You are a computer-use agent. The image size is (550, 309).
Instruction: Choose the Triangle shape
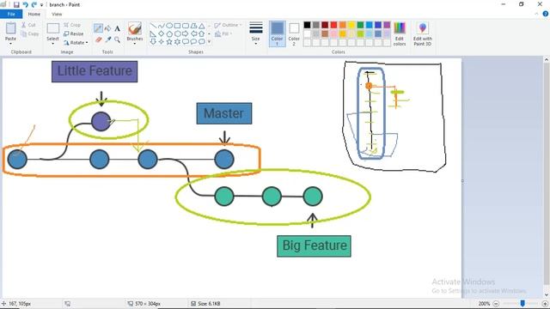202,26
